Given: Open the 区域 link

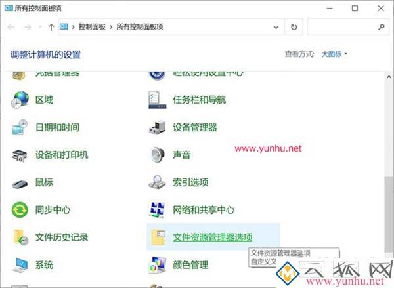Looking at the screenshot, I should pos(44,100).
